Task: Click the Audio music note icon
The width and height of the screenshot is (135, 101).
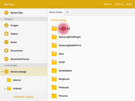Action: (x=6, y=42)
